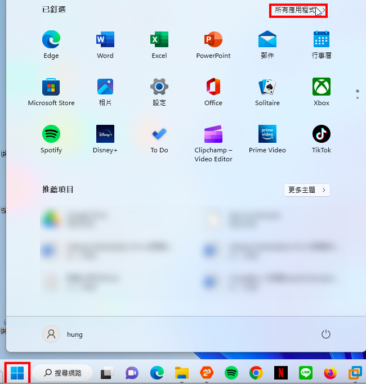Viewport: 366px width, 384px height.
Task: Open the 郵件 mail app
Action: tap(267, 44)
